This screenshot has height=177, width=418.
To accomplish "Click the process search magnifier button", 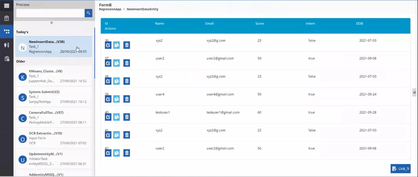I will [x=88, y=13].
